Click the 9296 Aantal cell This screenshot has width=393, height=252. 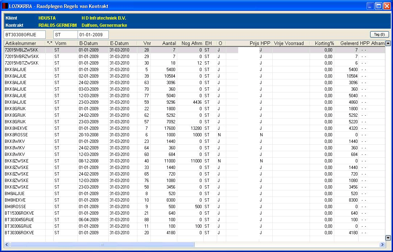click(164, 102)
